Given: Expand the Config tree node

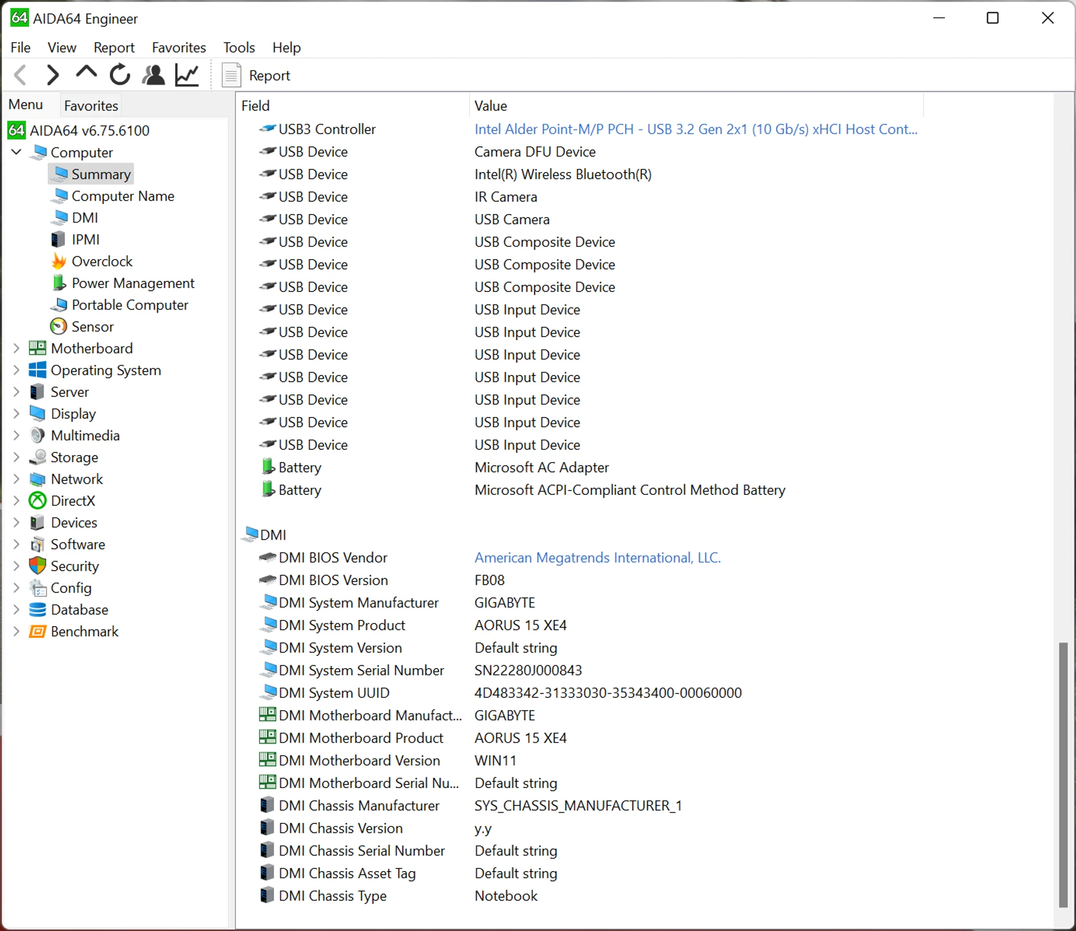Looking at the screenshot, I should tap(16, 588).
